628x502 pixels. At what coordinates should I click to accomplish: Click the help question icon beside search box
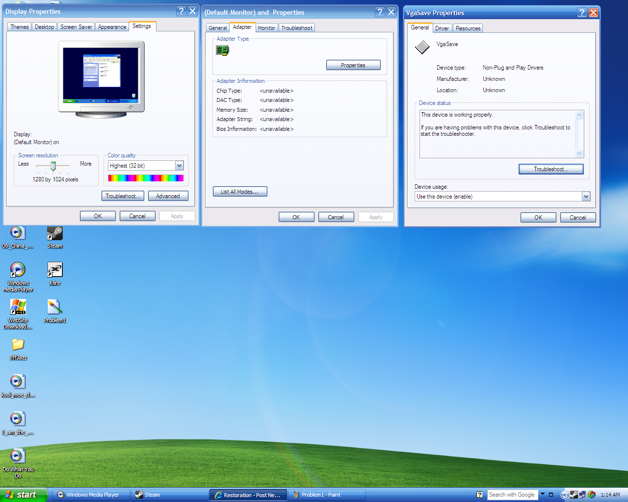pos(479,495)
